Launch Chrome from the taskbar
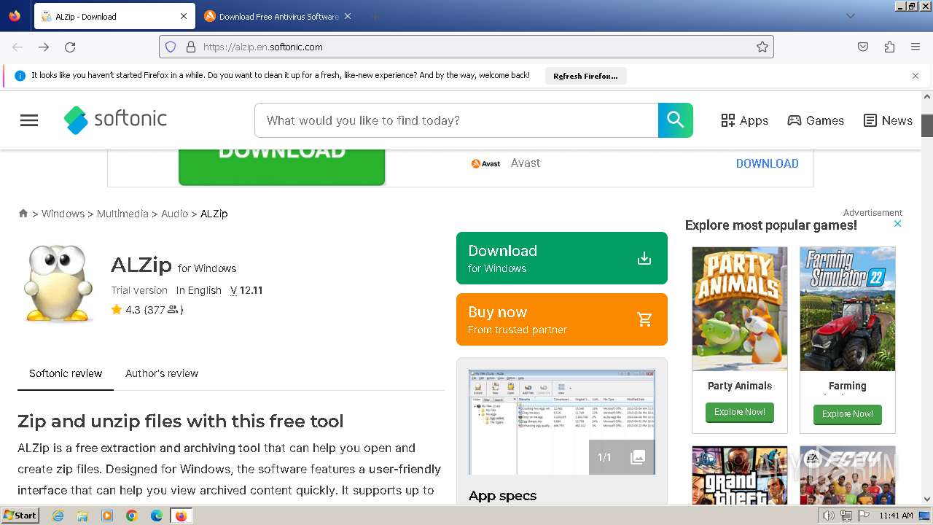 [x=132, y=516]
